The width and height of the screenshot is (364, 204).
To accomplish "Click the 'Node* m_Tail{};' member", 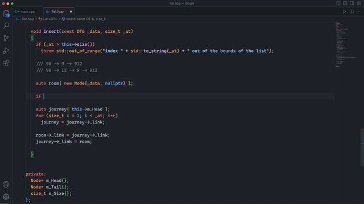I will pos(49,187).
